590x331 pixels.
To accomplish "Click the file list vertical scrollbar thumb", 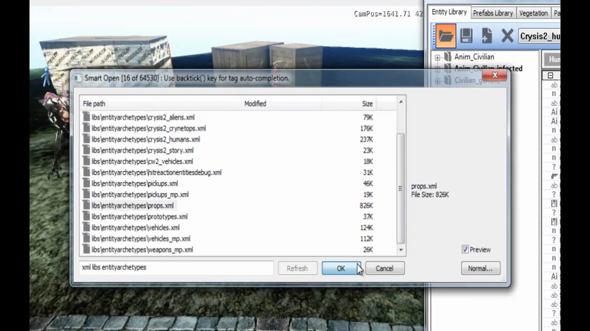I will [401, 188].
